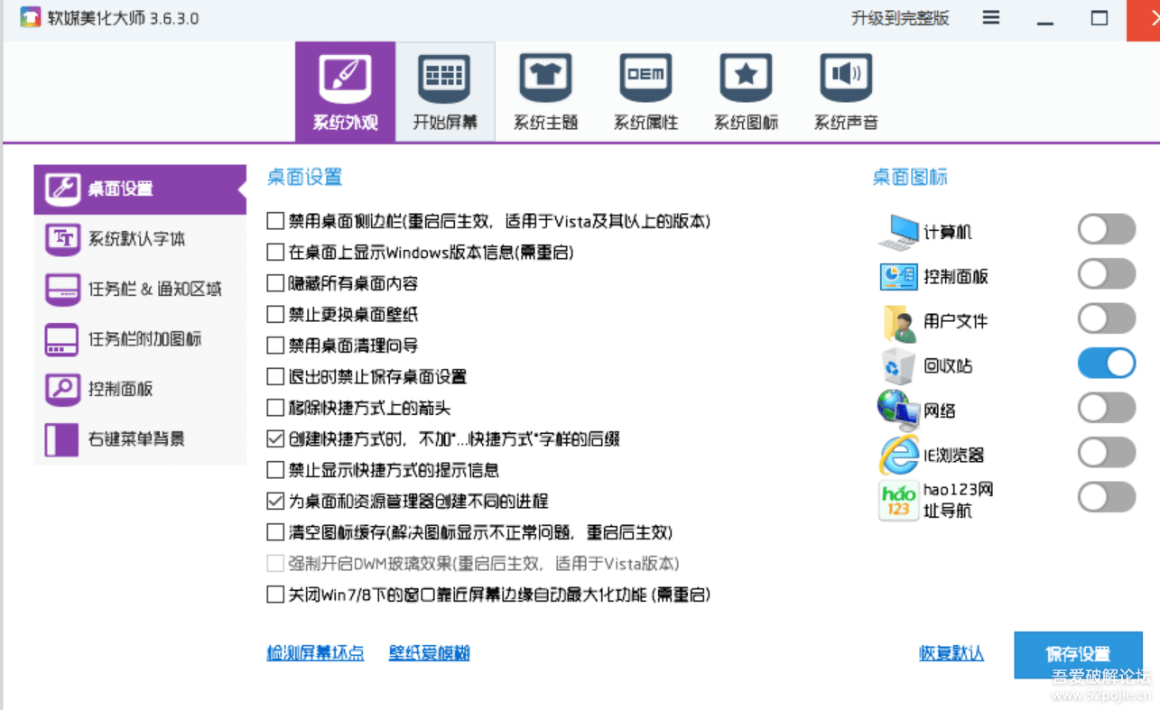Click the 保存设置 button

(x=1078, y=655)
